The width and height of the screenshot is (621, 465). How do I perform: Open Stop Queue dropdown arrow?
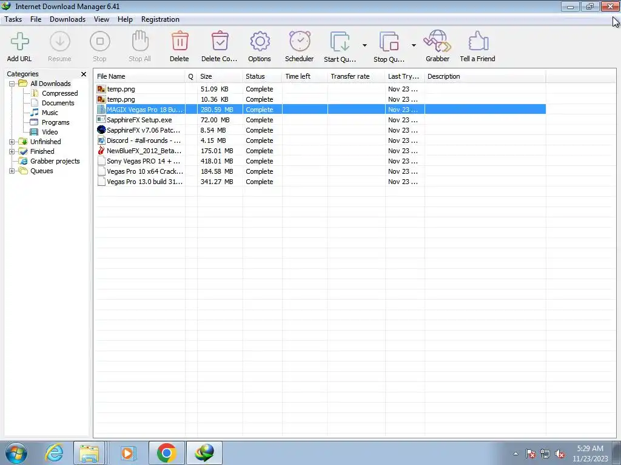pos(414,45)
